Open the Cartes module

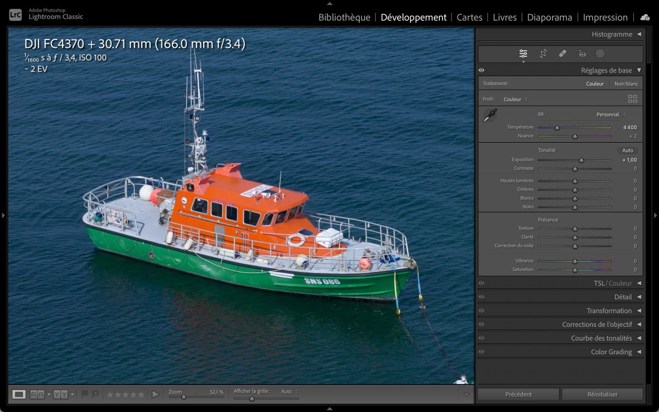click(x=470, y=18)
